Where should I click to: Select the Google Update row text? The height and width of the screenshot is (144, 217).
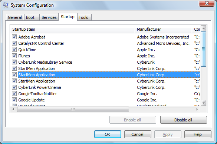click(x=32, y=100)
